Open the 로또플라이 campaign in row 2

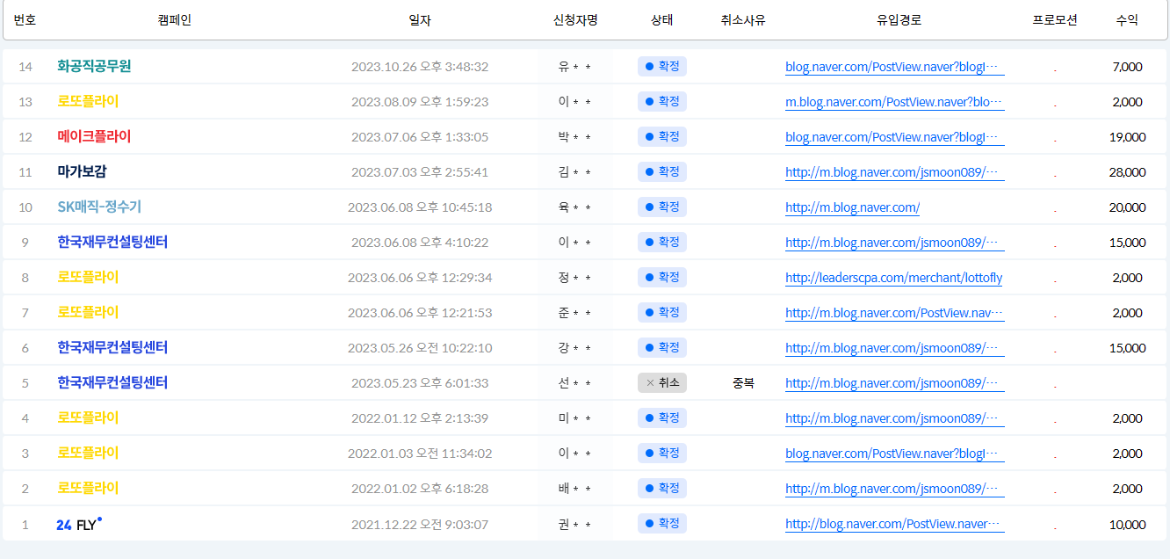point(88,489)
